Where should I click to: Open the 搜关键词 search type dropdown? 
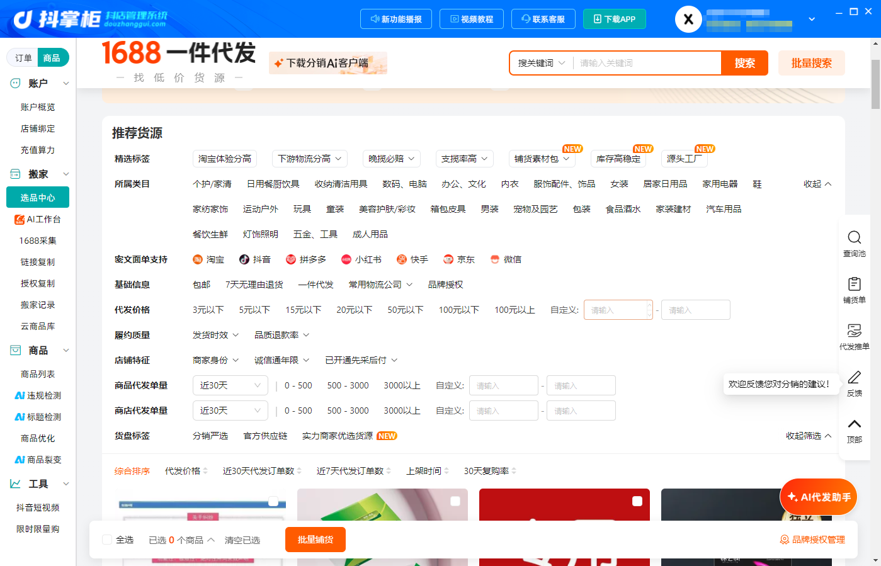tap(542, 63)
